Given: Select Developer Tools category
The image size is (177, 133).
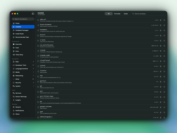Looking at the screenshot, I should pos(23,65).
